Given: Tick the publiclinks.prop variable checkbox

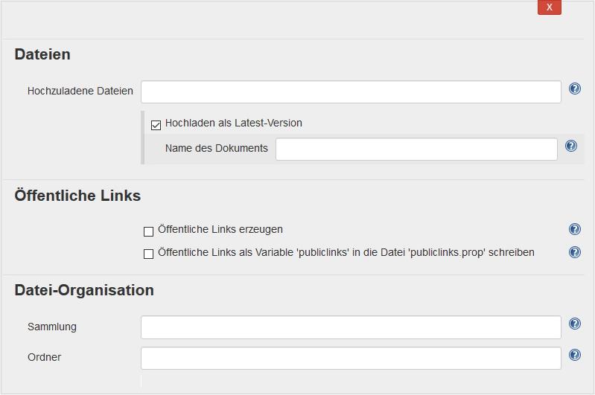Looking at the screenshot, I should (x=148, y=254).
